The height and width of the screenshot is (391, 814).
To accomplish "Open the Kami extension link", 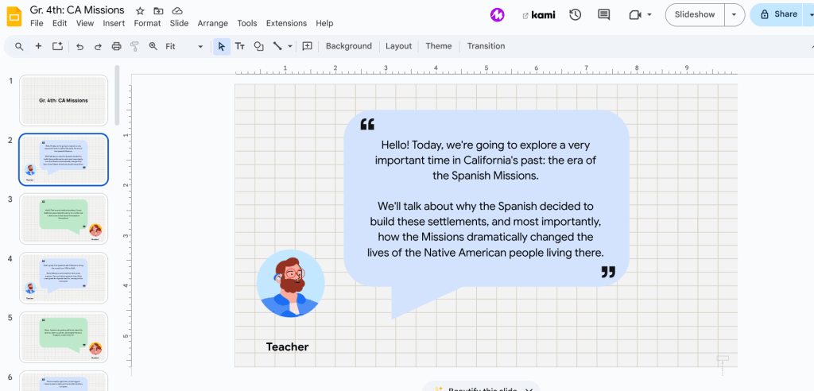I will [x=538, y=14].
